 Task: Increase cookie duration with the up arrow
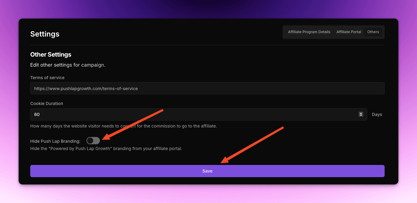click(x=361, y=113)
